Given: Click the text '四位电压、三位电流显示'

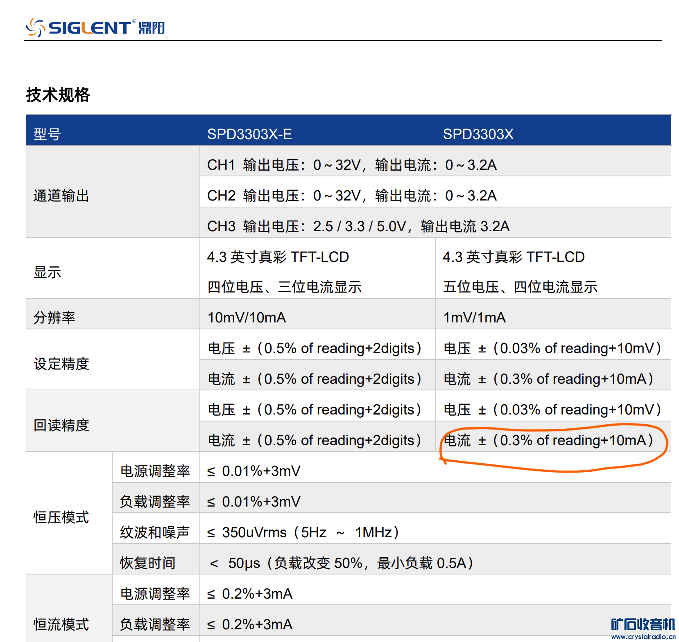Looking at the screenshot, I should 285,287.
